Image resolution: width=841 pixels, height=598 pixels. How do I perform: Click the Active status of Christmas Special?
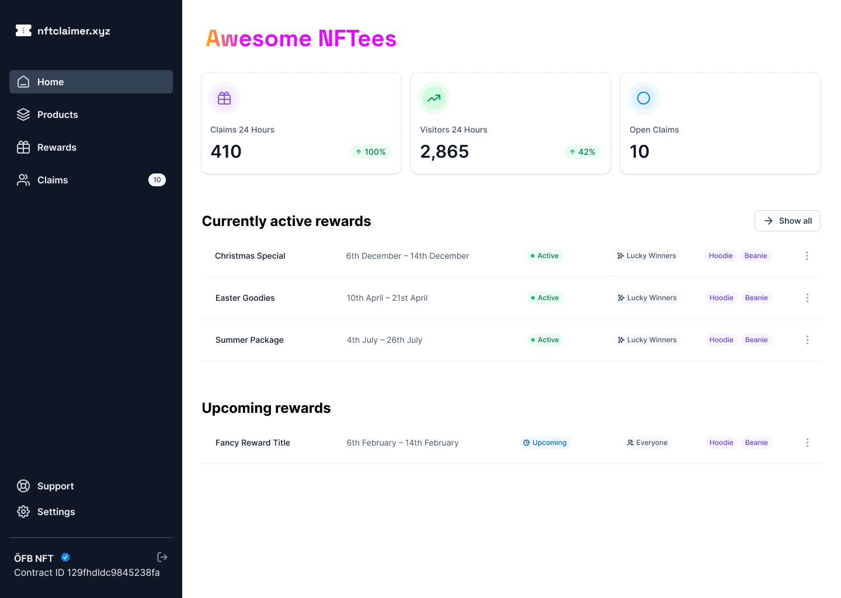545,256
